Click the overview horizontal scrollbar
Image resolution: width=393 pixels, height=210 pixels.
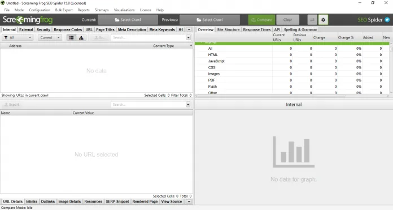272,96
